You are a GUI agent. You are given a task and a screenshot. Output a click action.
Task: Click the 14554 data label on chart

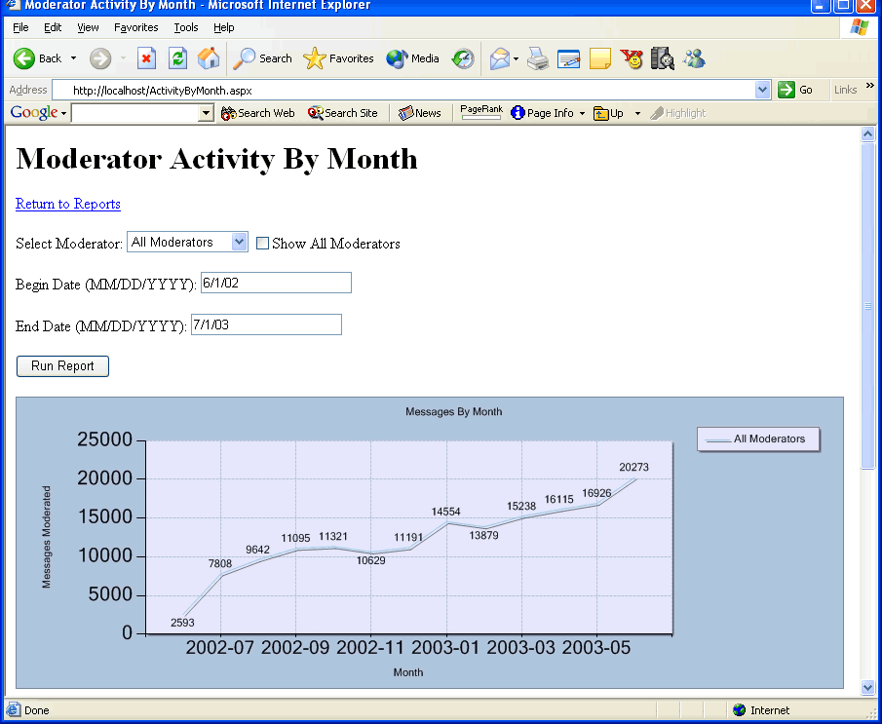coord(445,512)
